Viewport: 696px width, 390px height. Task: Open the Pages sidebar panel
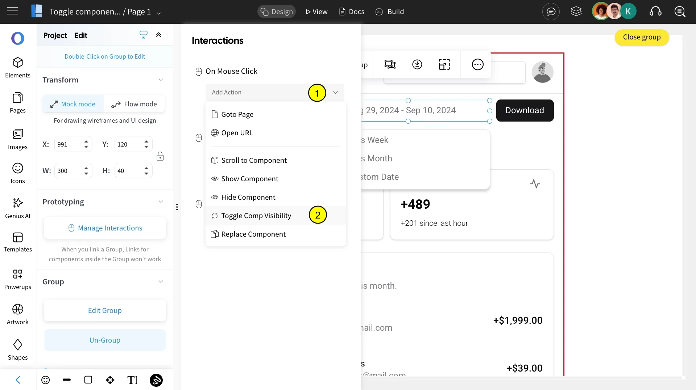pyautogui.click(x=17, y=103)
